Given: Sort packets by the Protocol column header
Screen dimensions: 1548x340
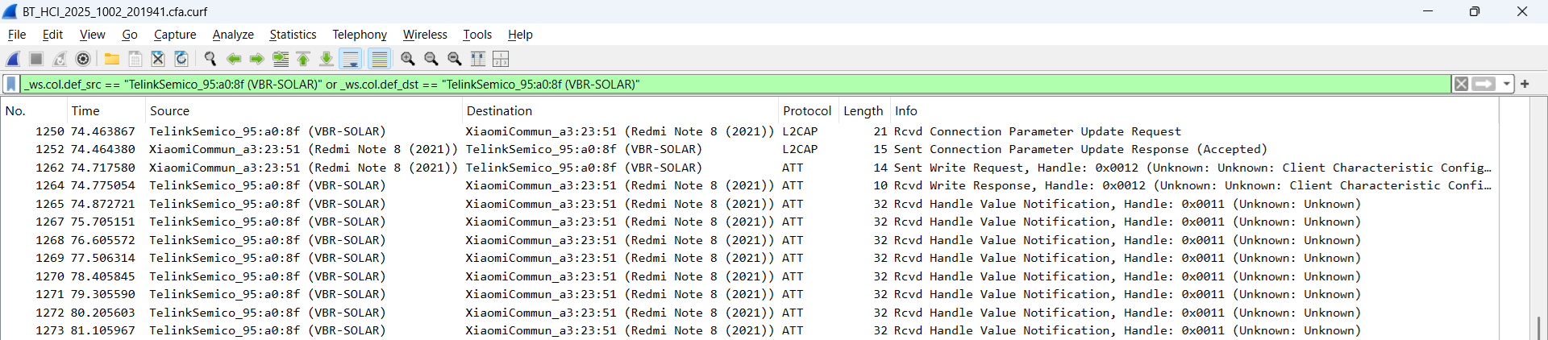Looking at the screenshot, I should click(x=806, y=111).
